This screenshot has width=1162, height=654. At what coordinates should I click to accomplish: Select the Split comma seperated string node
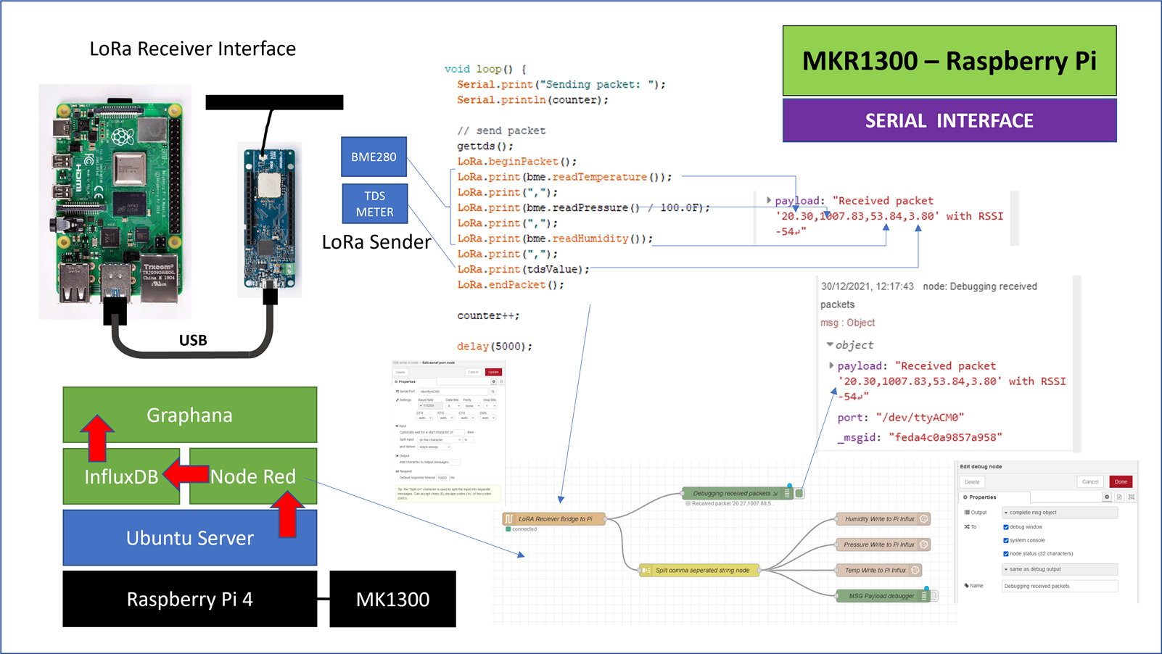699,570
